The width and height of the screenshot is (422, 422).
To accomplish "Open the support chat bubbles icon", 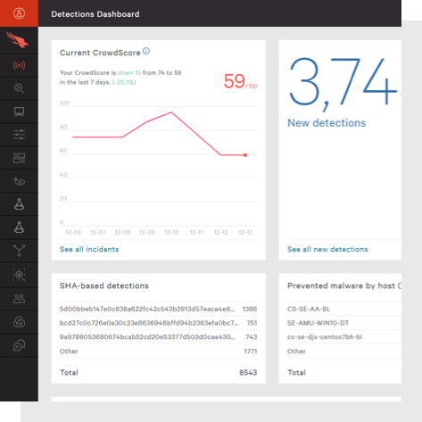I will pos(19,345).
